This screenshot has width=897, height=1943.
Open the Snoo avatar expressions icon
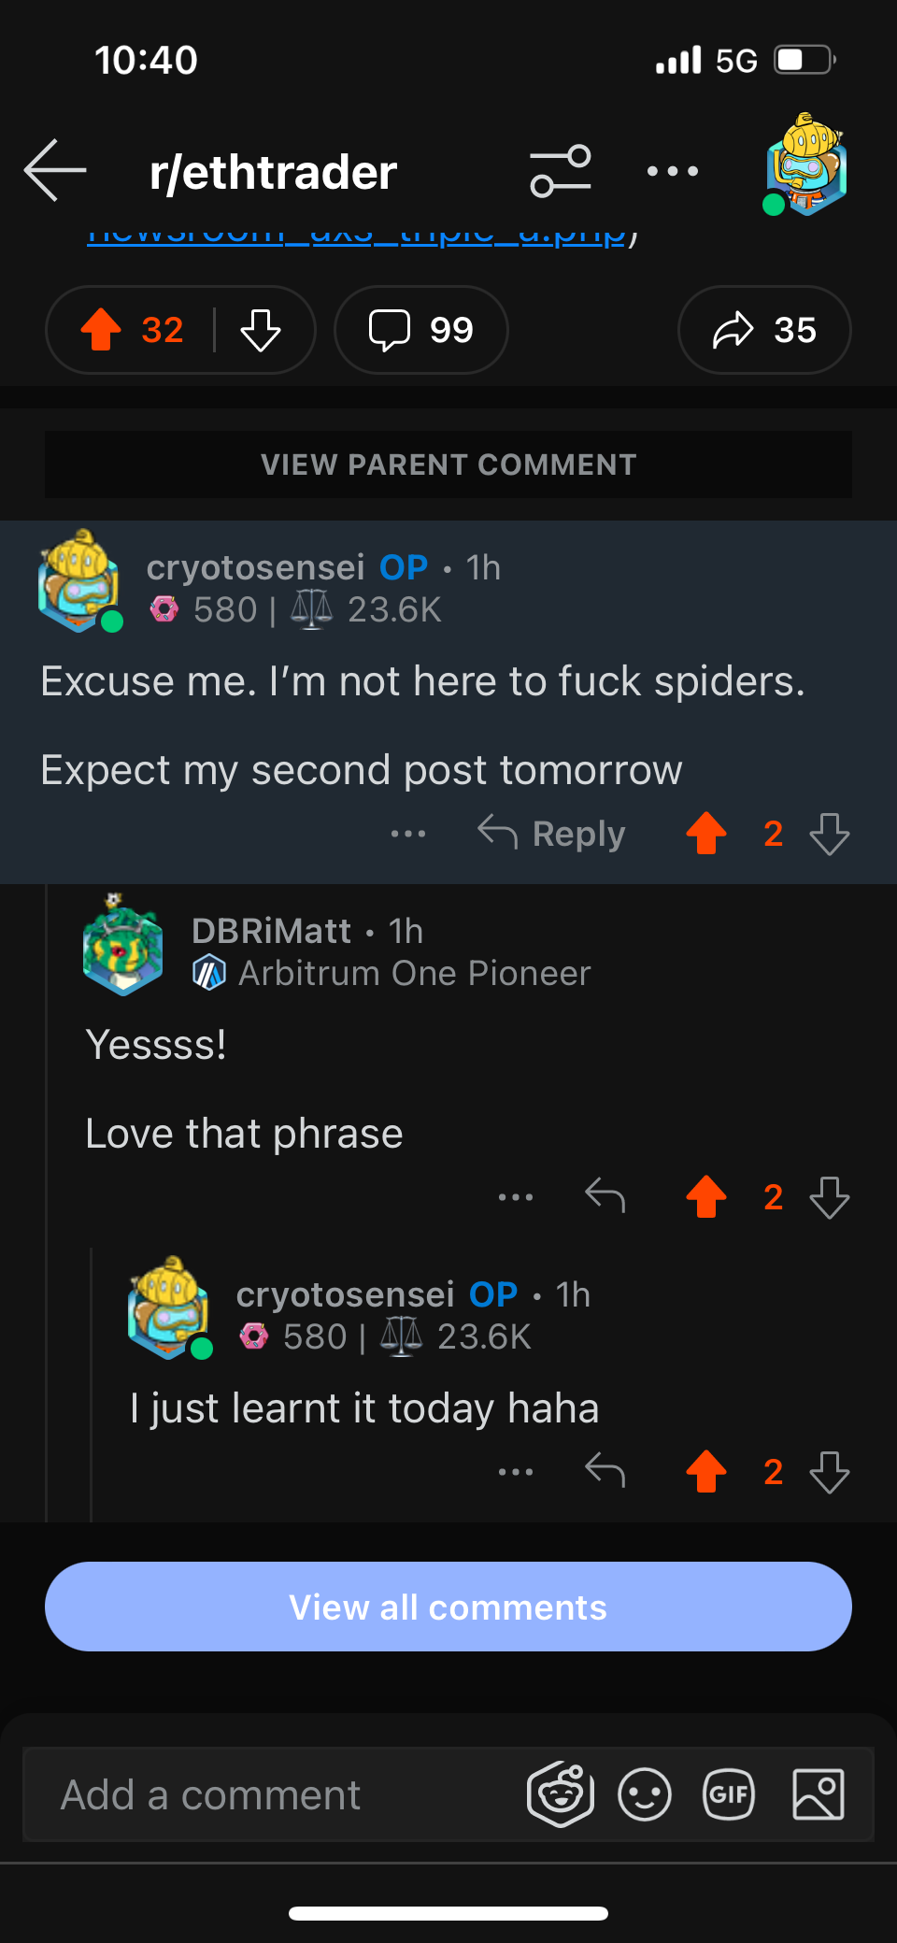[561, 1794]
